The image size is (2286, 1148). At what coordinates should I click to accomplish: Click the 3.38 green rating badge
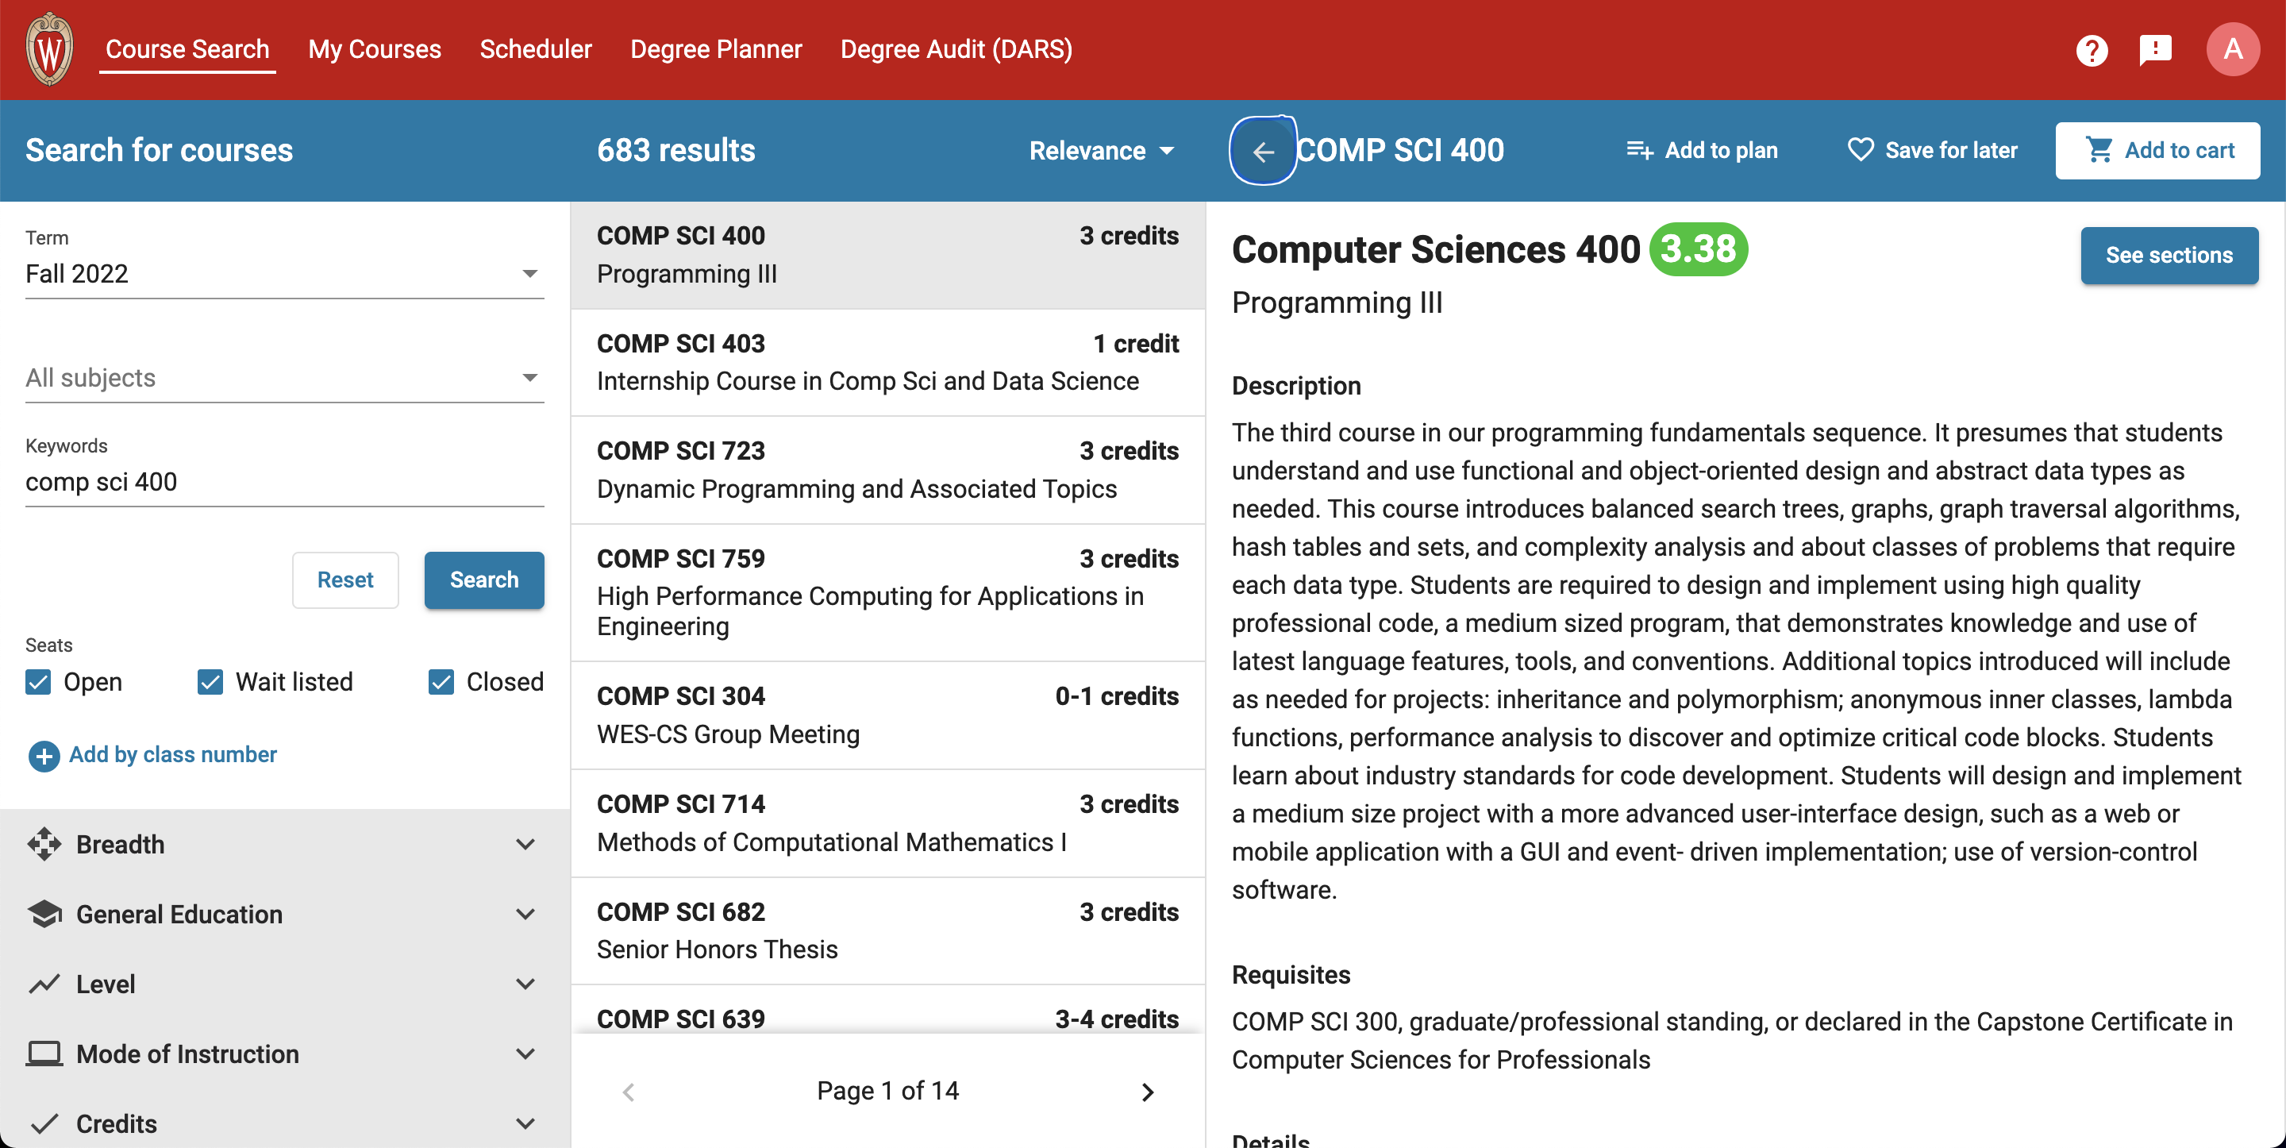(1698, 249)
